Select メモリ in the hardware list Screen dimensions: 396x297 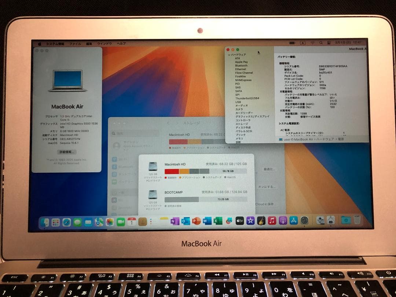(x=239, y=138)
